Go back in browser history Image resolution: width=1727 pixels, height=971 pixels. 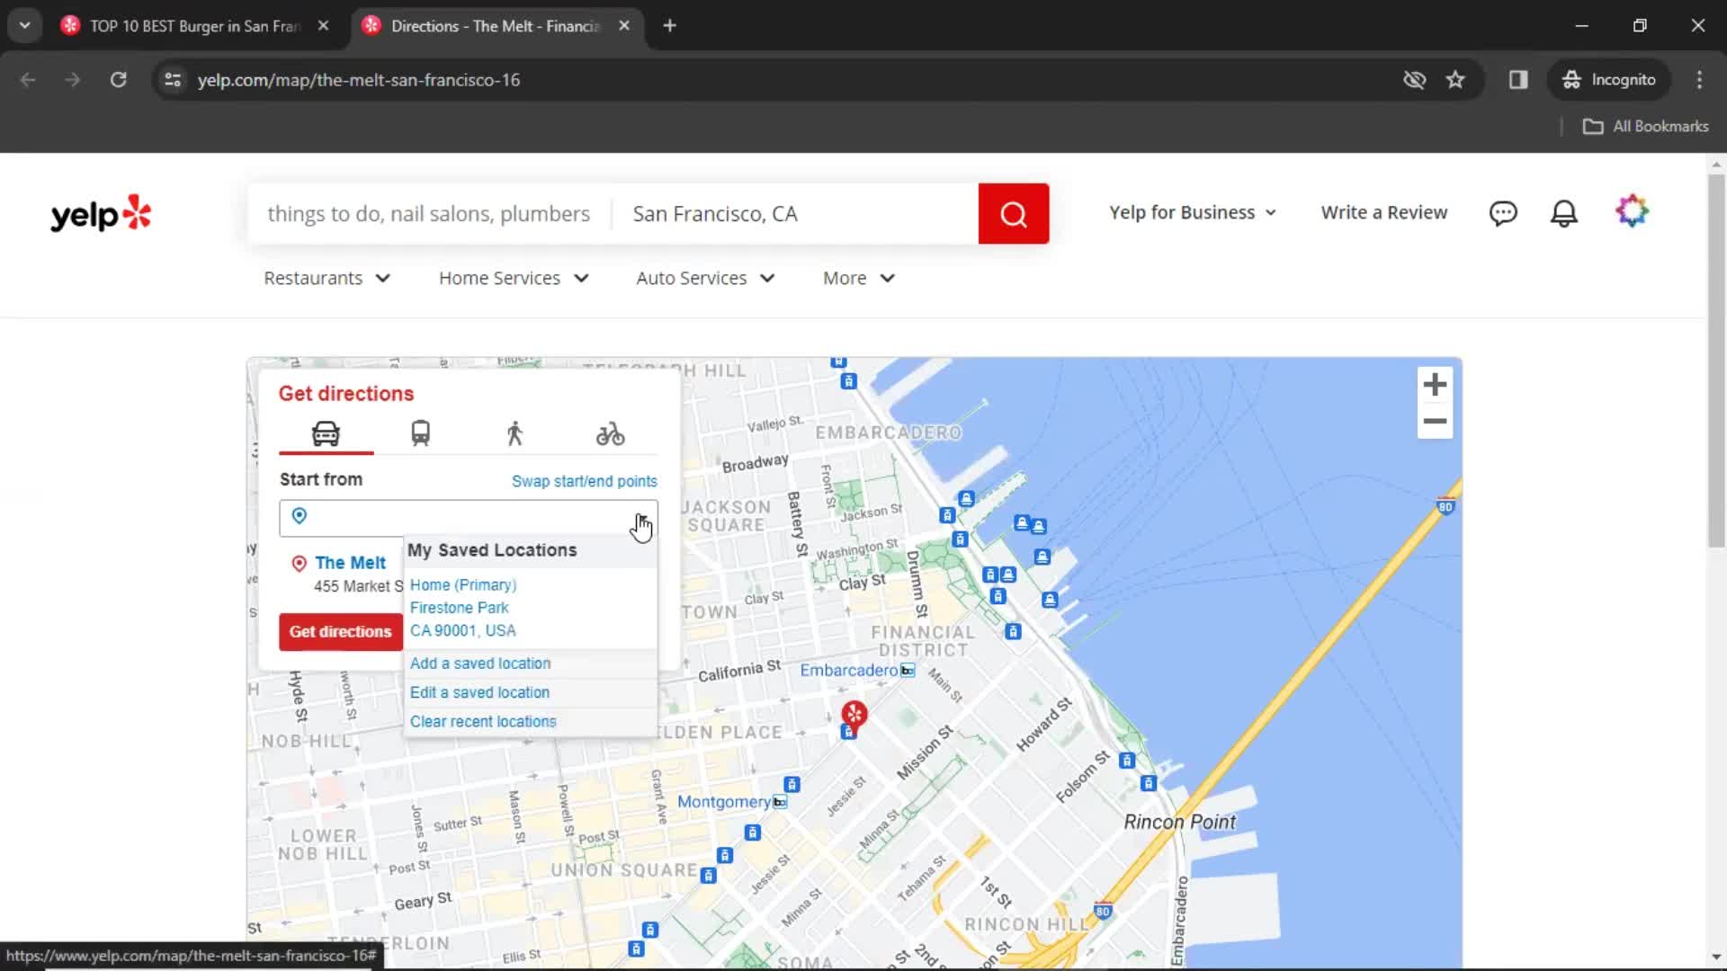(x=28, y=79)
